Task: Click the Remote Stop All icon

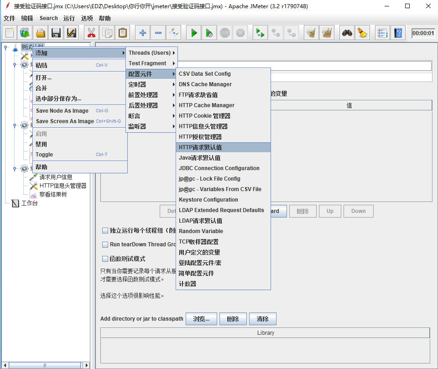Action: 276,33
